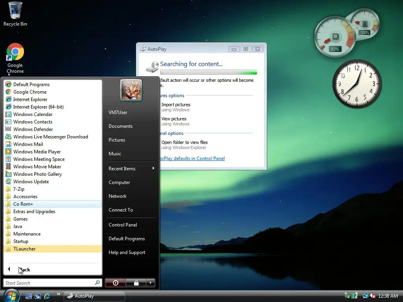Start Windows Defender
Screen dimensions: 403x302
[x=53, y=129]
